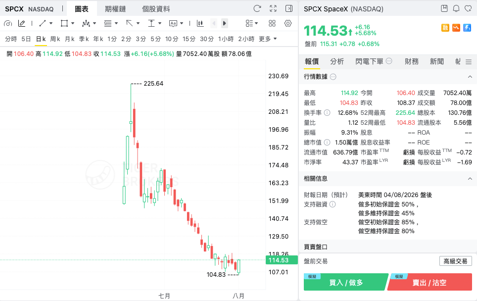The image size is (477, 301).
Task: Open 高級交易 advanced trading
Action: coord(455,261)
